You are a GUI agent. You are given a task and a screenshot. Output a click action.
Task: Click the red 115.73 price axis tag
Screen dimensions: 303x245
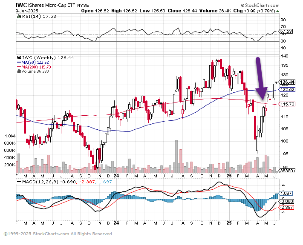click(287, 104)
